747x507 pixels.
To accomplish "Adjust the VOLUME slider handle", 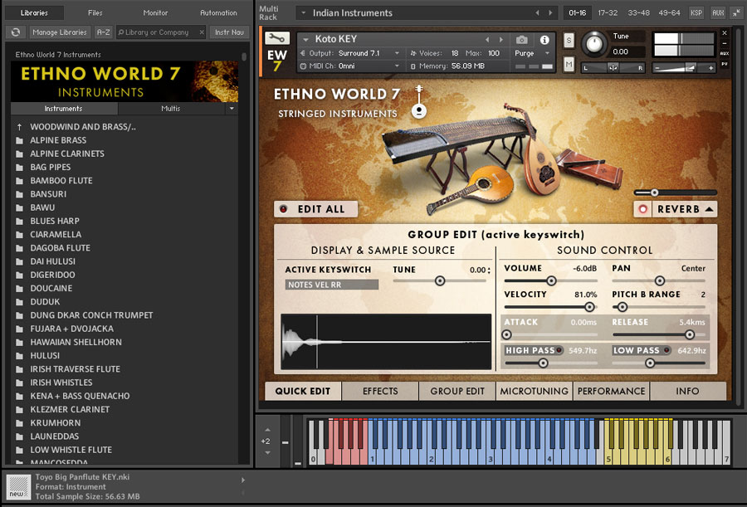I will 551,280.
